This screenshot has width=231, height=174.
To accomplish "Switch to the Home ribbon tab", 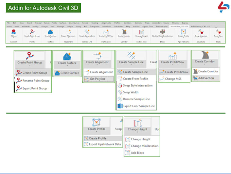I will point(9,27).
